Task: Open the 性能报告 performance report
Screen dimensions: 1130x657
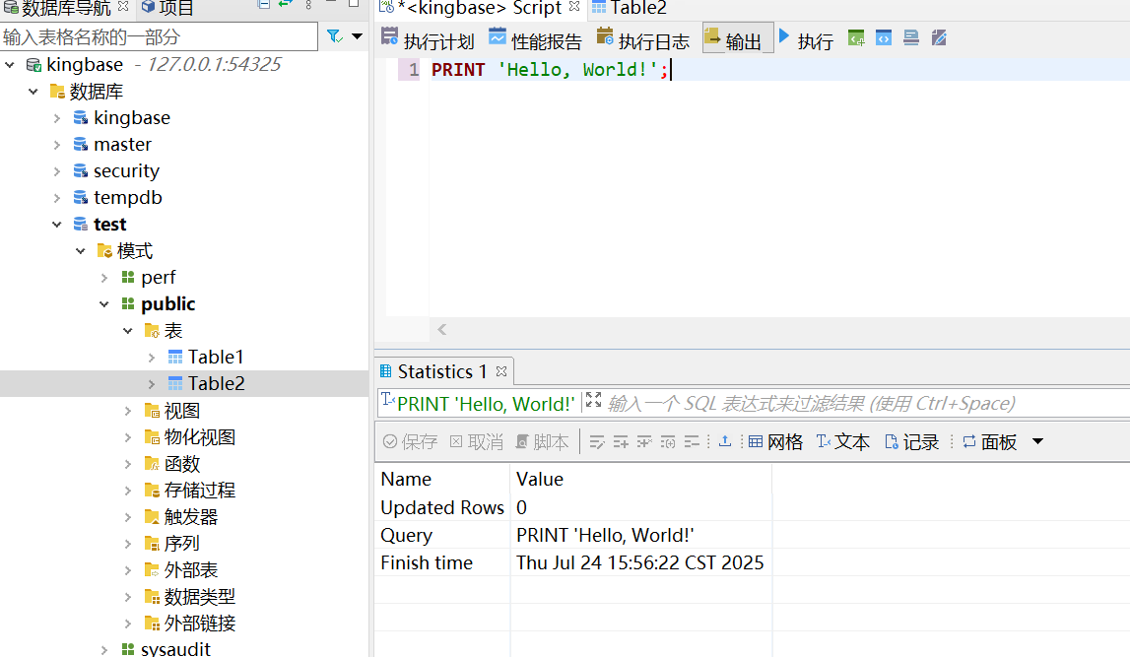Action: (x=535, y=39)
